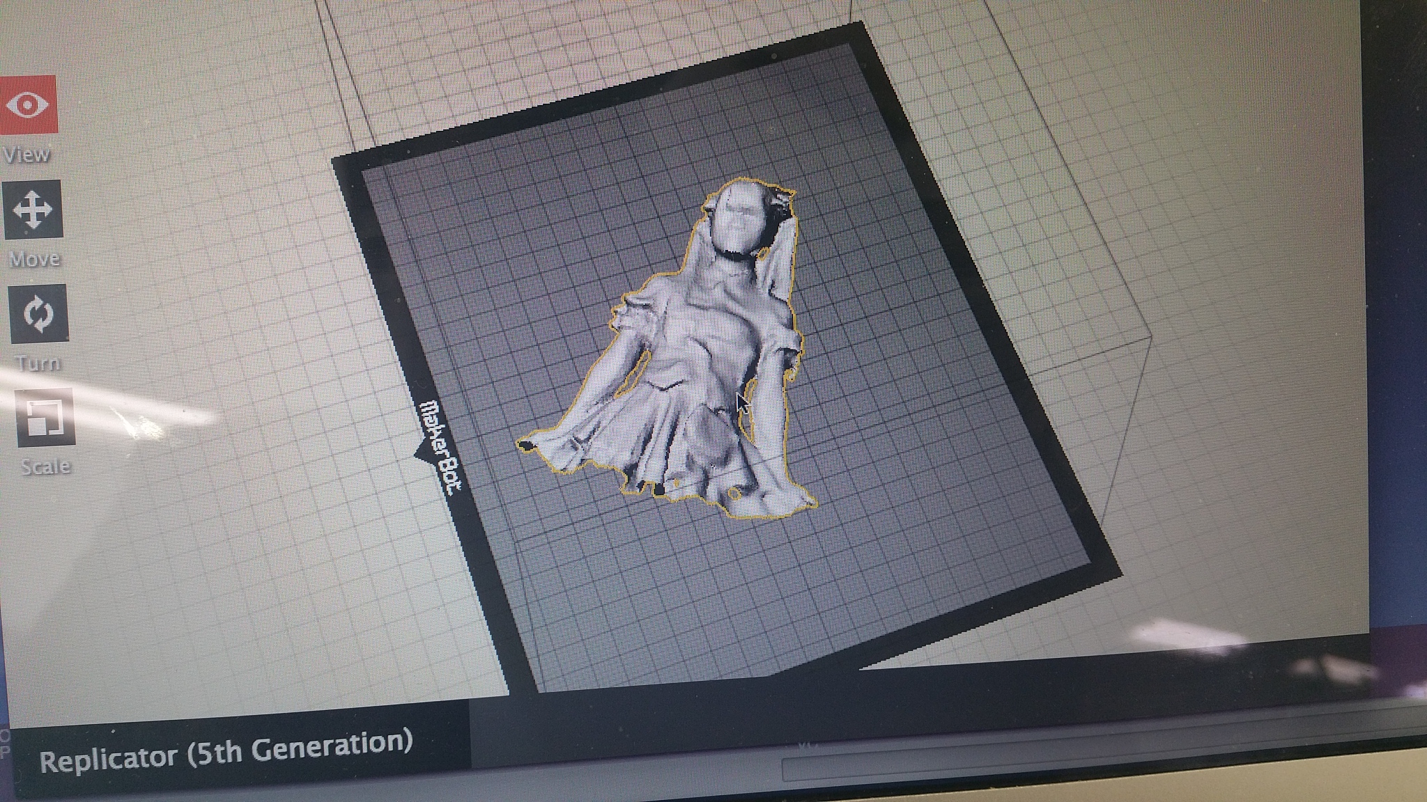Viewport: 1427px width, 802px height.
Task: Click the Replicator (5th Generation) printer label
Action: pos(226,752)
